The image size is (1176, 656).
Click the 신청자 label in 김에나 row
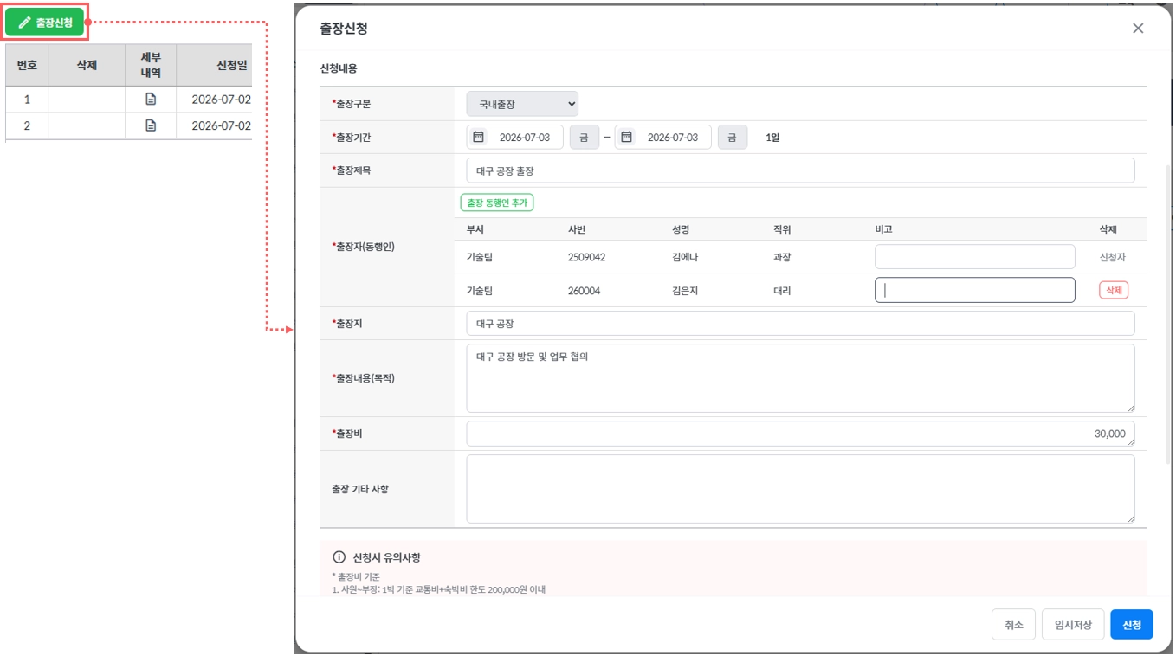pyautogui.click(x=1113, y=257)
